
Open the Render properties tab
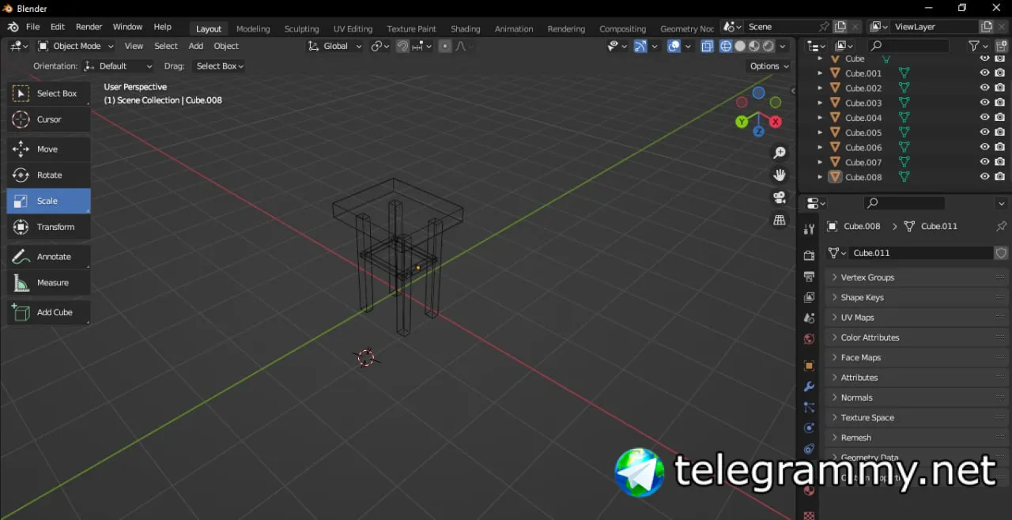[809, 256]
